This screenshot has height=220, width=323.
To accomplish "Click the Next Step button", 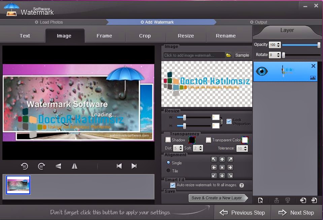I will point(296,213).
